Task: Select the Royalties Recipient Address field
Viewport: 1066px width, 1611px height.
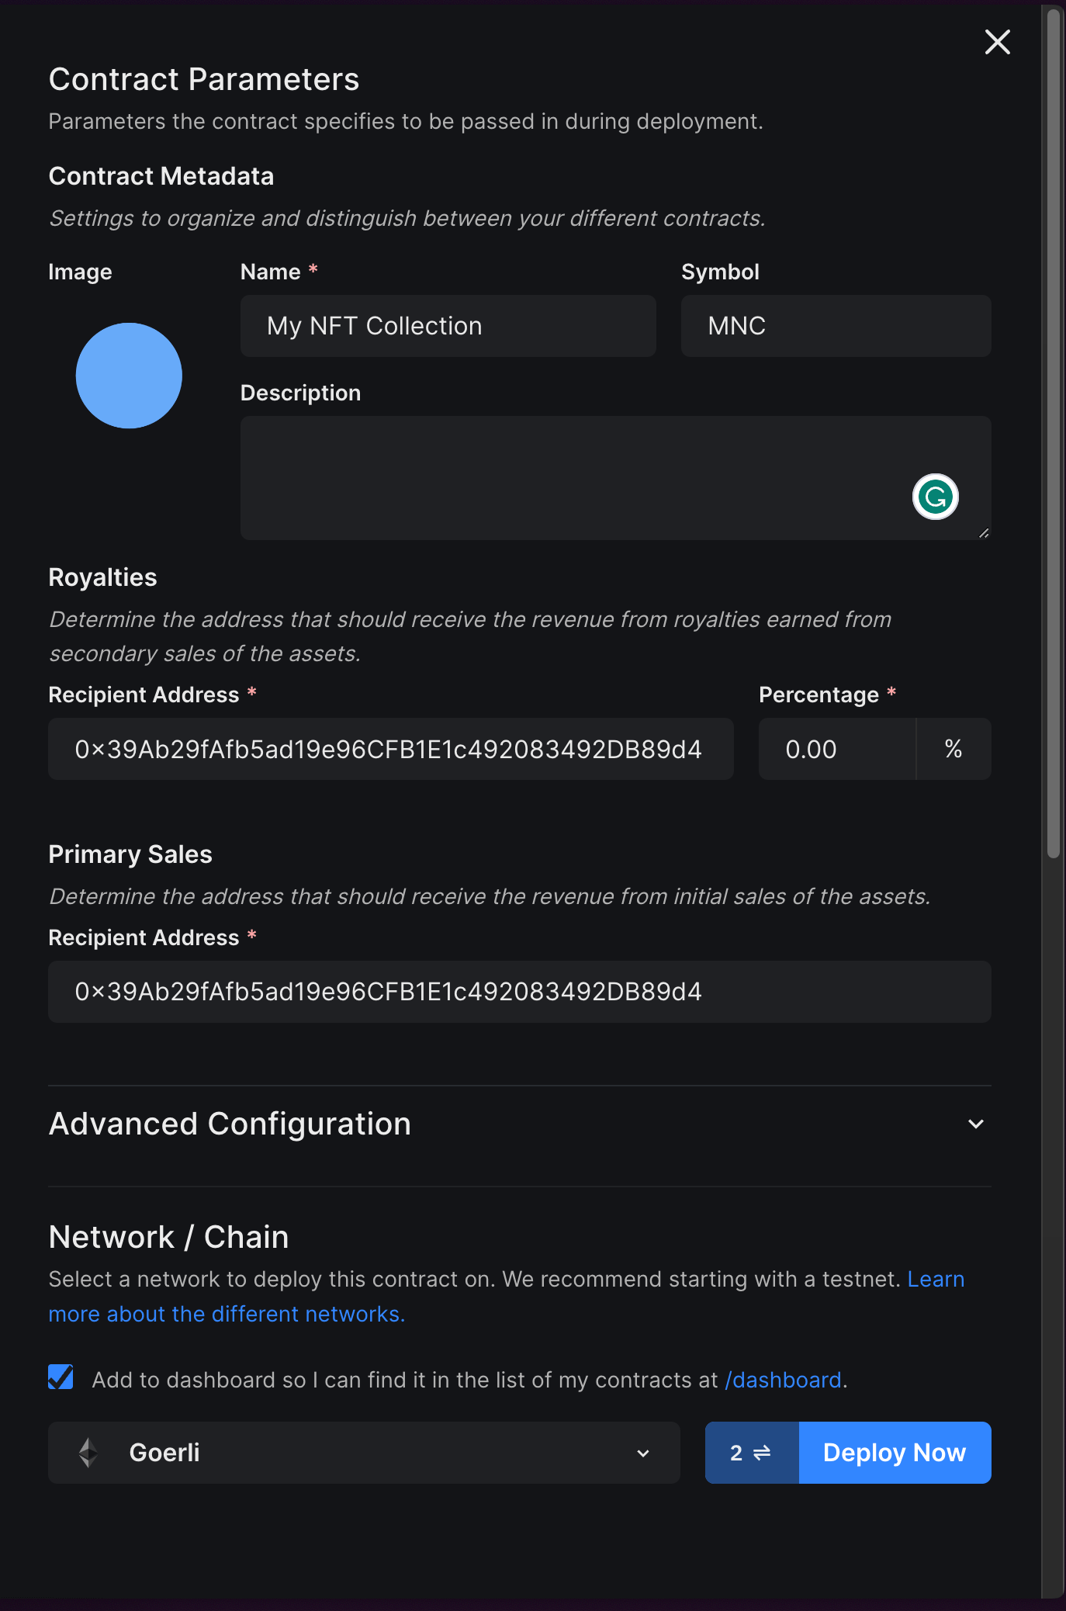Action: coord(391,749)
